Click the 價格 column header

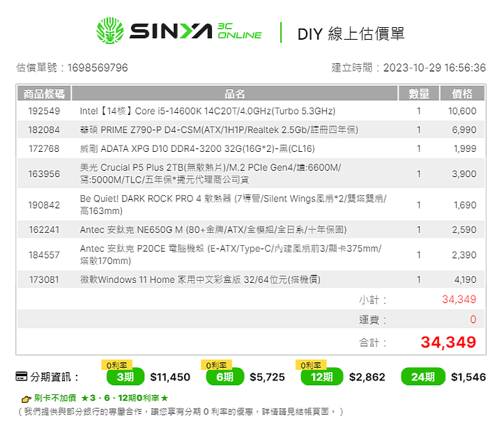(462, 94)
